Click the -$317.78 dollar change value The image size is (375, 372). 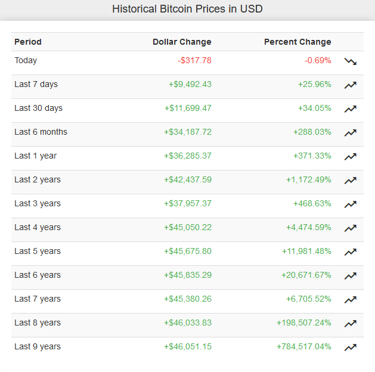click(x=194, y=60)
